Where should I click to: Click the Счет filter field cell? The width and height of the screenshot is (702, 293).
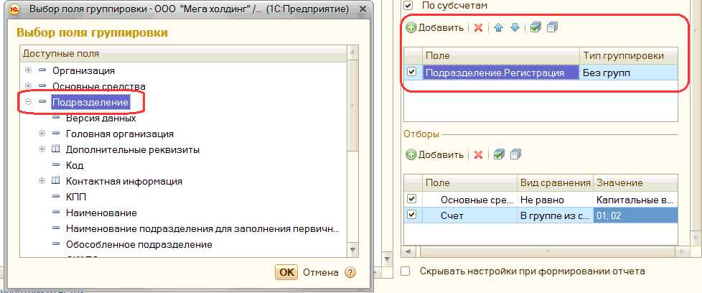(469, 216)
